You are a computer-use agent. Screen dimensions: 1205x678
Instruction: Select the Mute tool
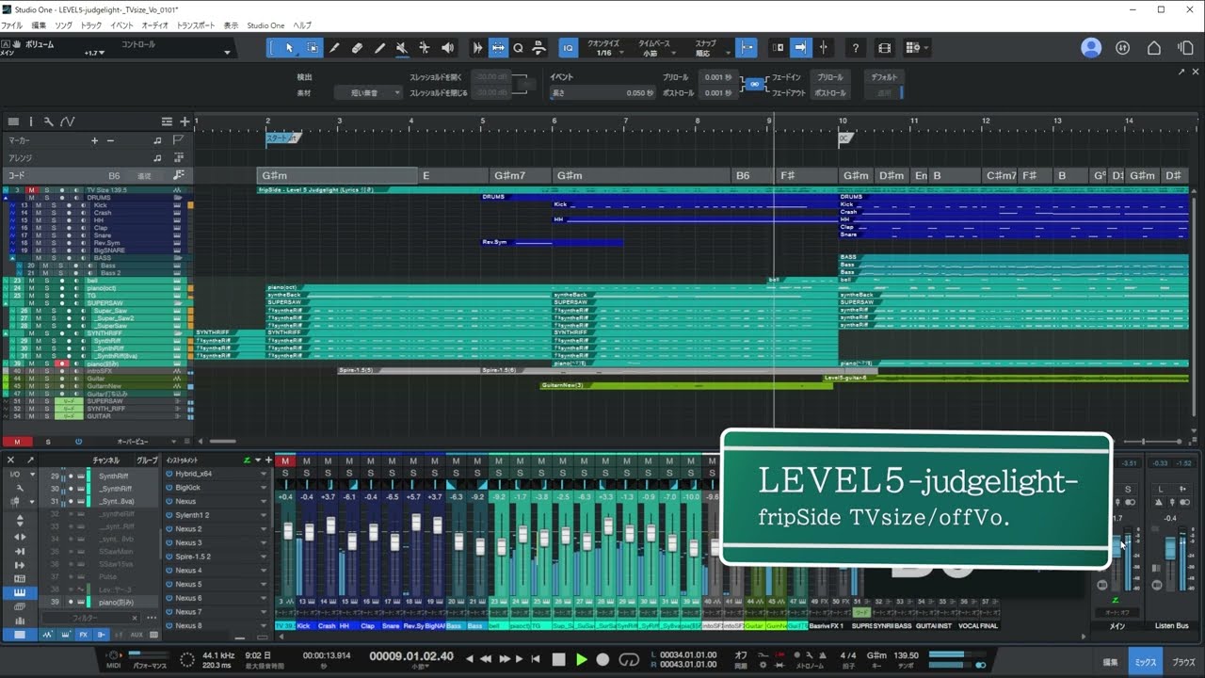tap(402, 48)
